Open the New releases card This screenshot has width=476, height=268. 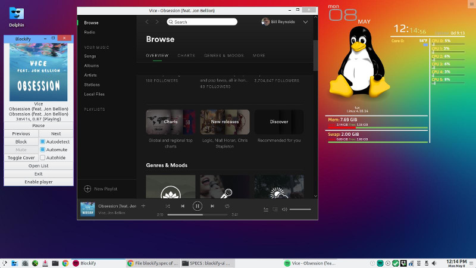[x=225, y=122]
